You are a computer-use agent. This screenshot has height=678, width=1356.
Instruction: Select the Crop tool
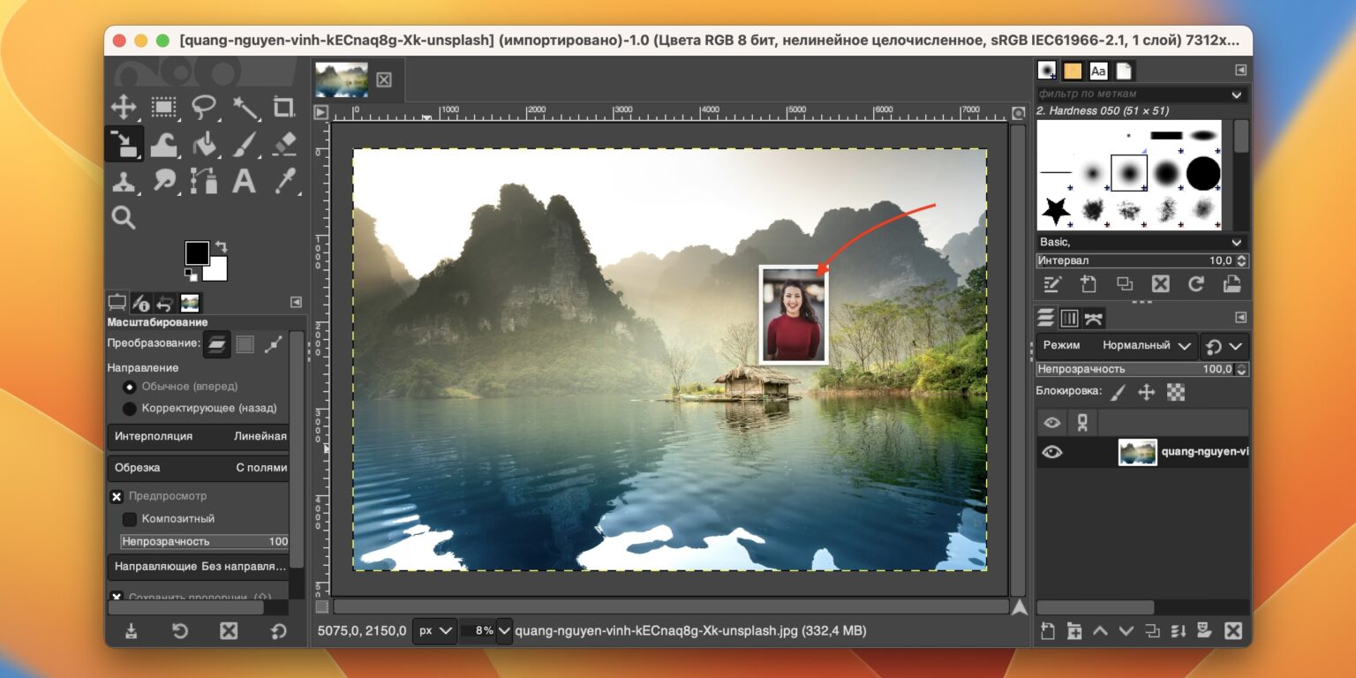tap(284, 108)
